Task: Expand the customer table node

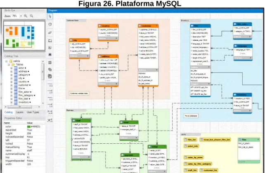Action: (11, 85)
